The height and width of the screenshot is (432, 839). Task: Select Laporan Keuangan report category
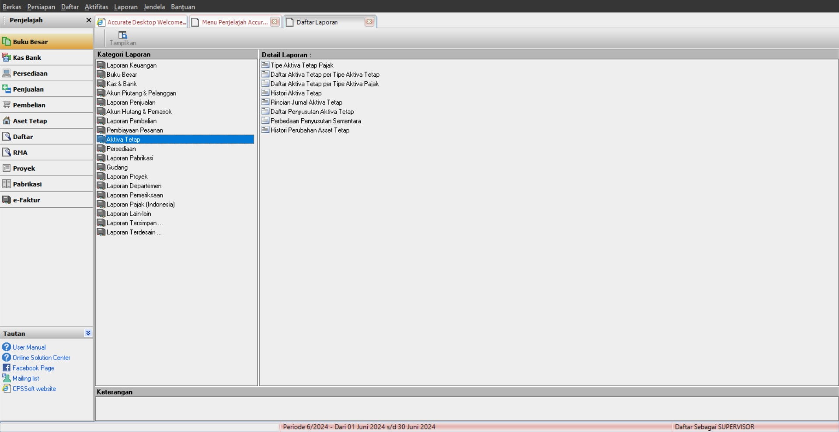pyautogui.click(x=131, y=65)
